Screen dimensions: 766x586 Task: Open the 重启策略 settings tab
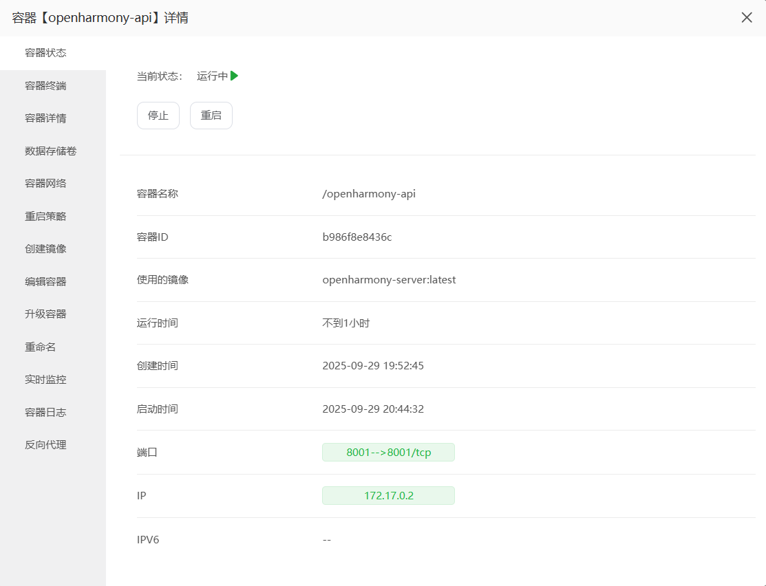click(x=46, y=217)
